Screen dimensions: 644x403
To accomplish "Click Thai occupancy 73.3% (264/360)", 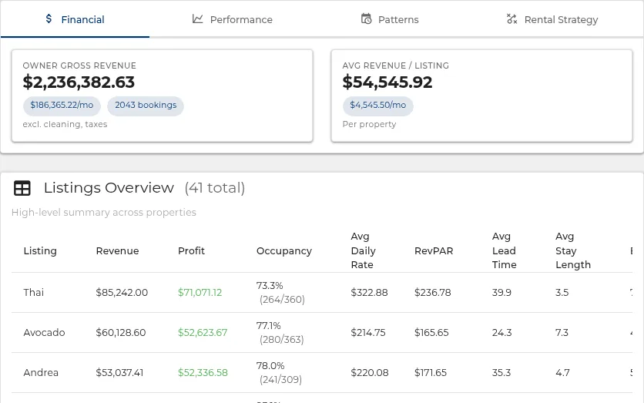I will coord(281,293).
